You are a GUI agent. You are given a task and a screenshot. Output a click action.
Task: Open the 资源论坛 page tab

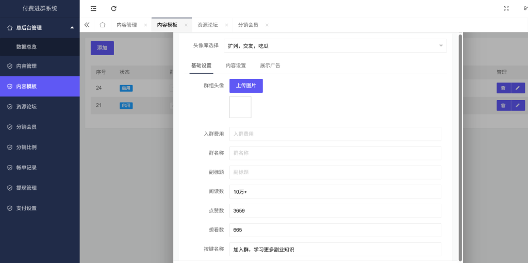coord(207,25)
